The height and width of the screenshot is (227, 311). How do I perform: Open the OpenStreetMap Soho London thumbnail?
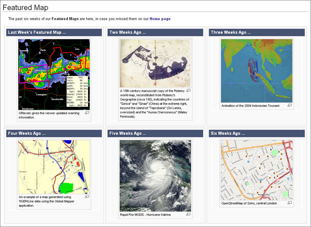[257, 170]
